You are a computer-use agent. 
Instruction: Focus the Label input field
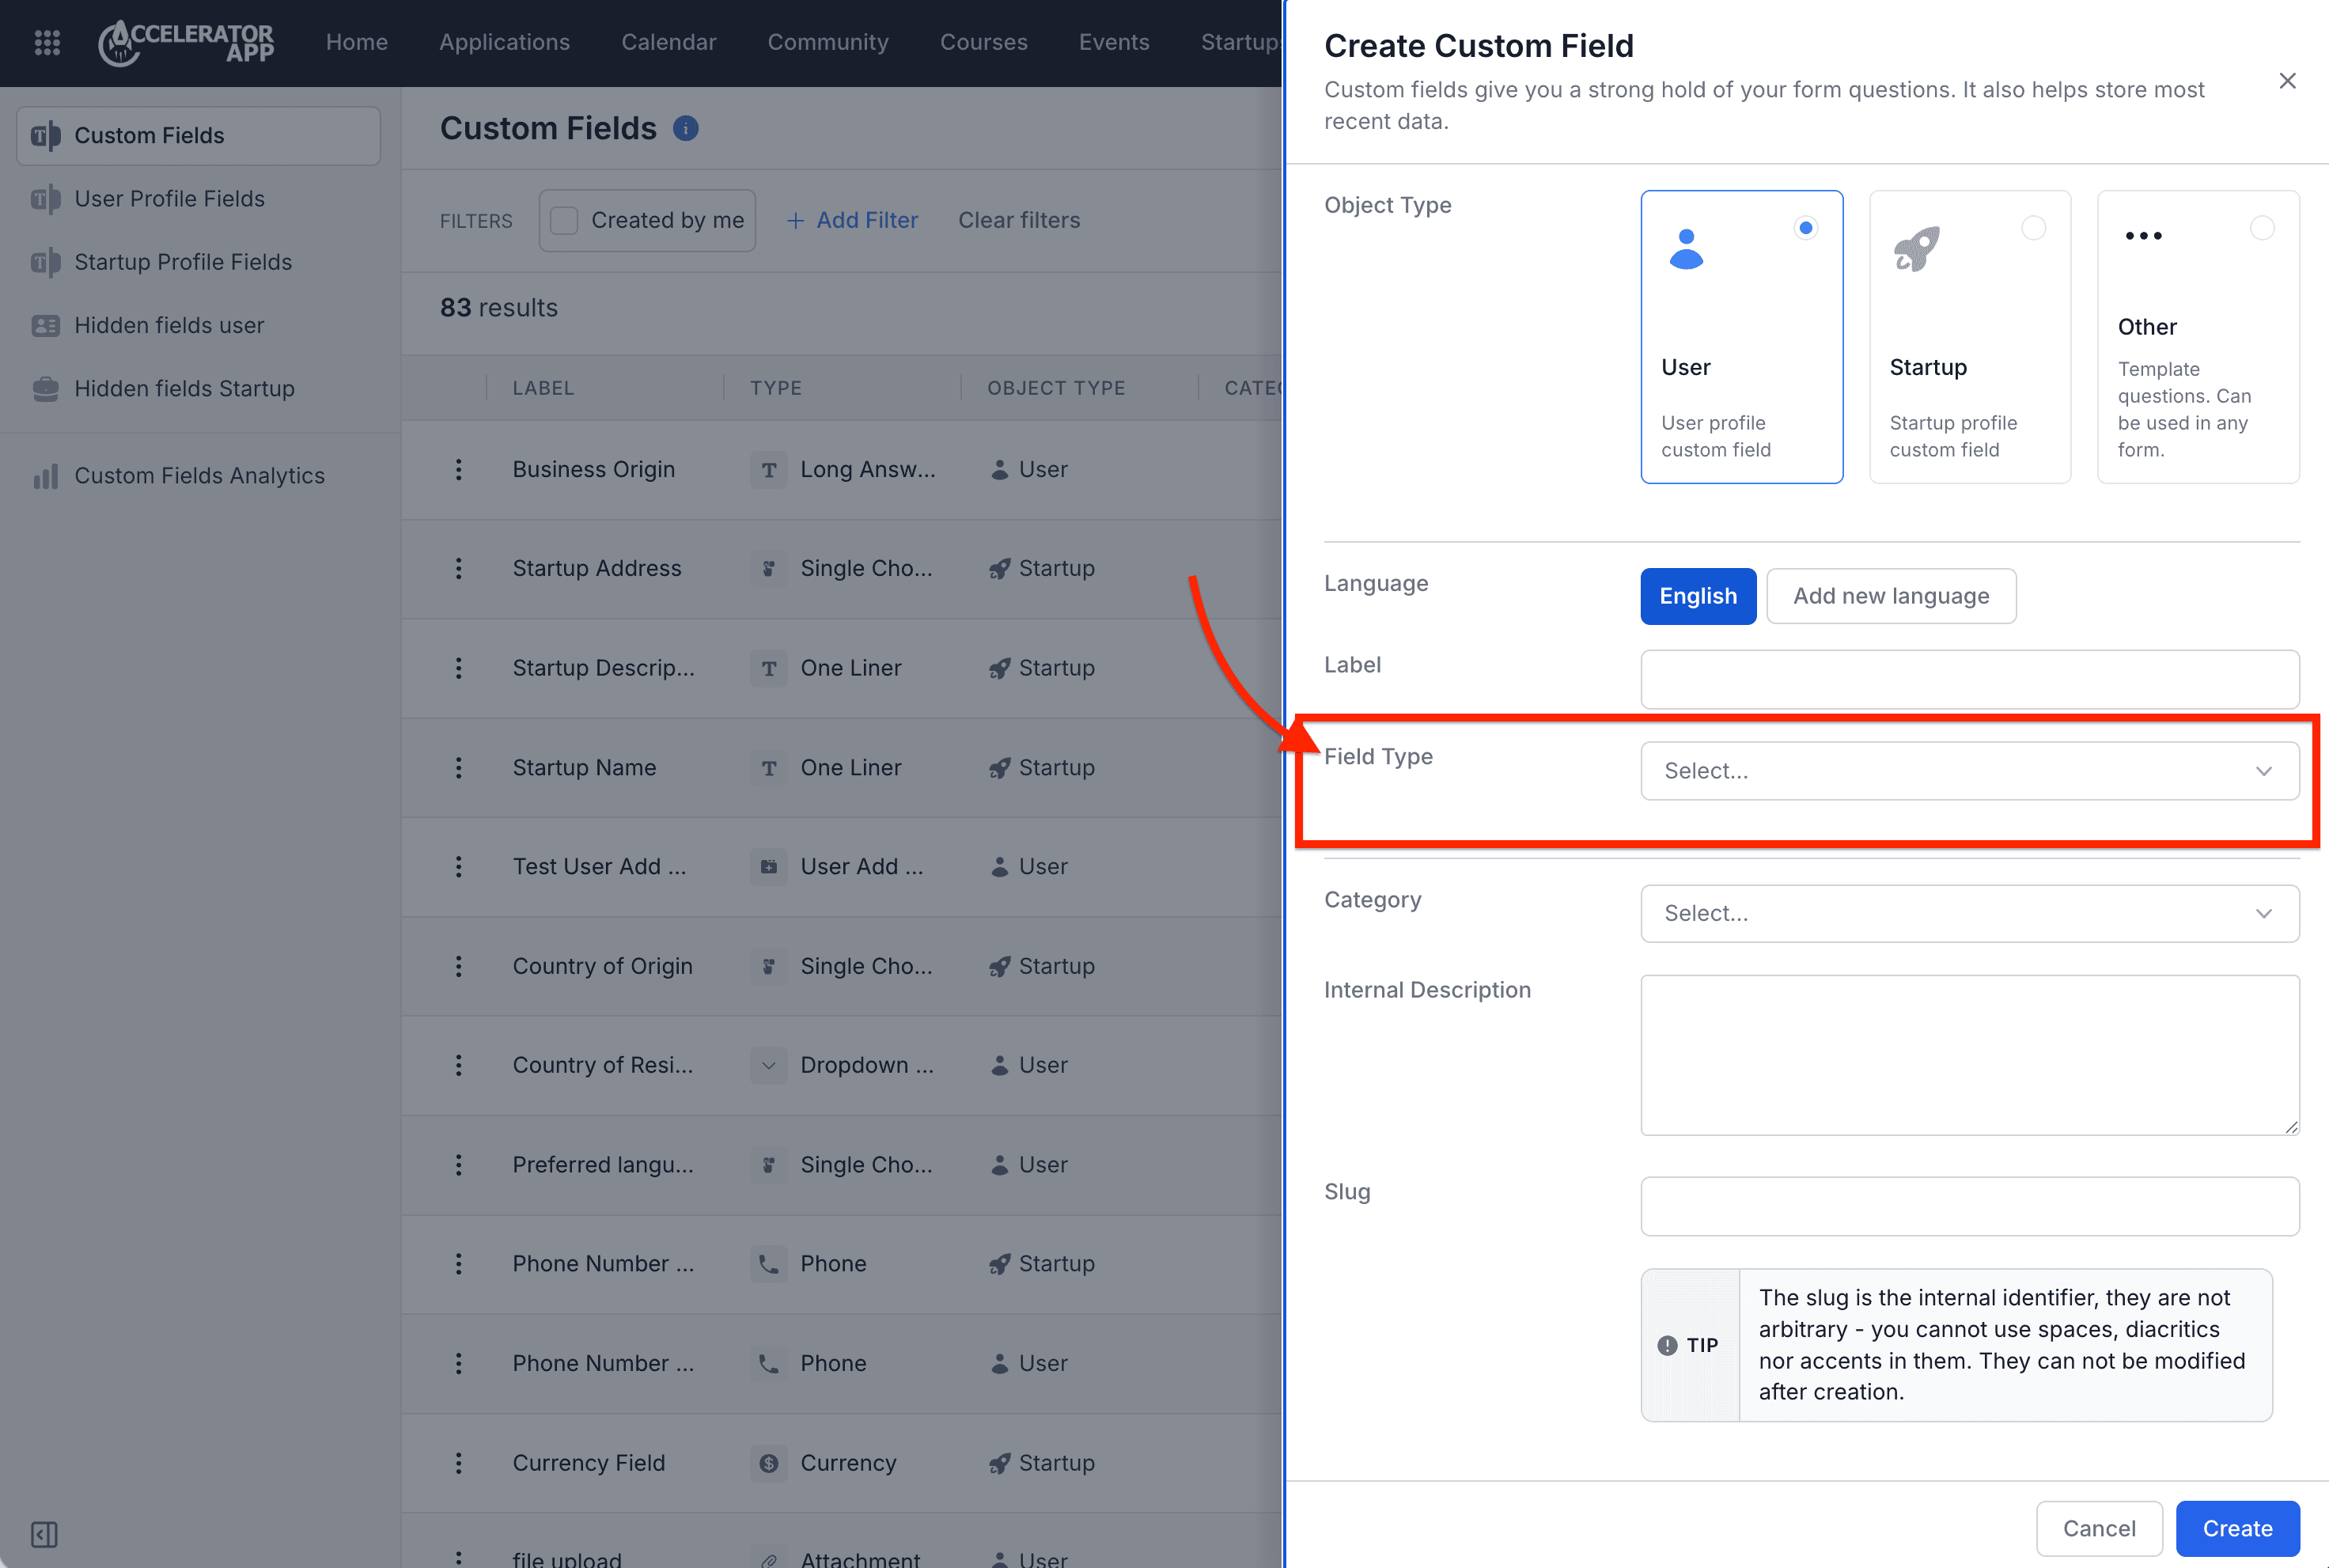tap(1969, 680)
